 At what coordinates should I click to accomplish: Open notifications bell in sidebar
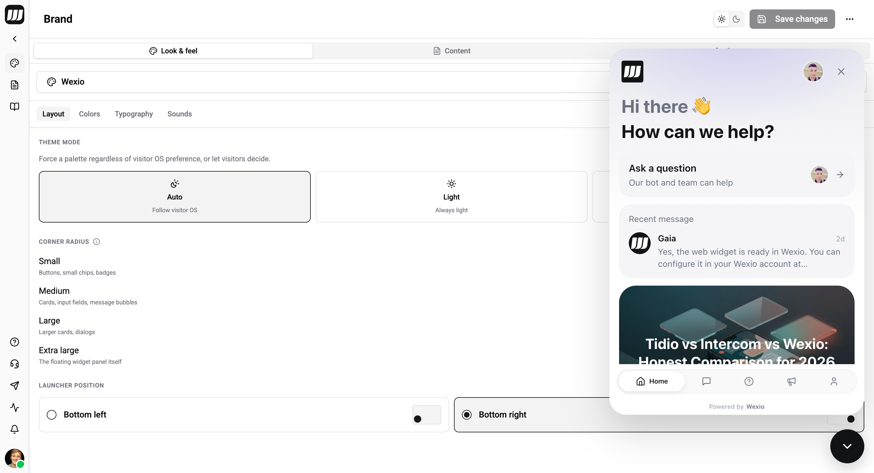coord(15,429)
